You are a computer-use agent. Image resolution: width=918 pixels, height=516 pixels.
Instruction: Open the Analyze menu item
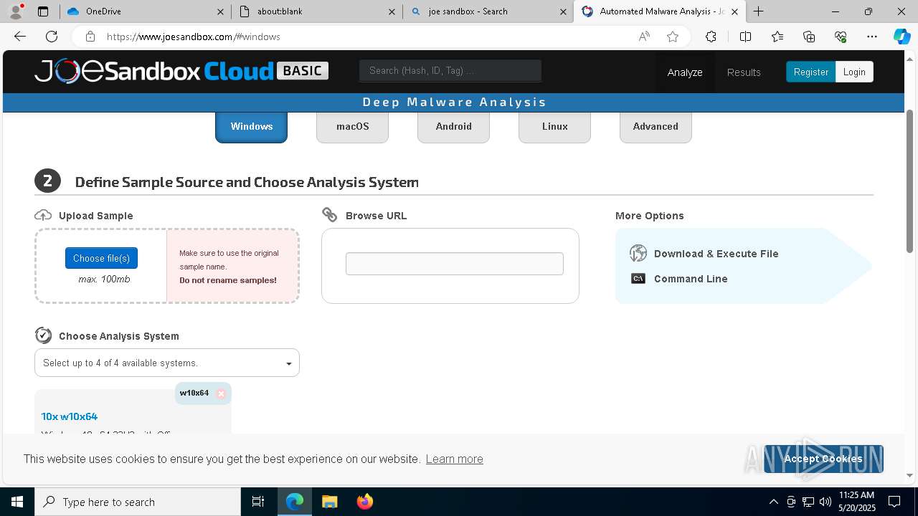[685, 72]
